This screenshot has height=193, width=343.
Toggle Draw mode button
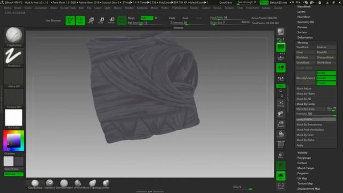coord(80,20)
